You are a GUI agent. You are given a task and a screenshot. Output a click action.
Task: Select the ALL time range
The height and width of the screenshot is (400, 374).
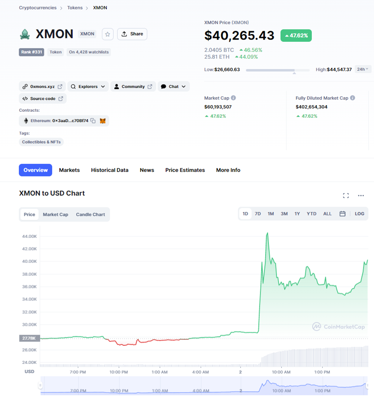327,214
